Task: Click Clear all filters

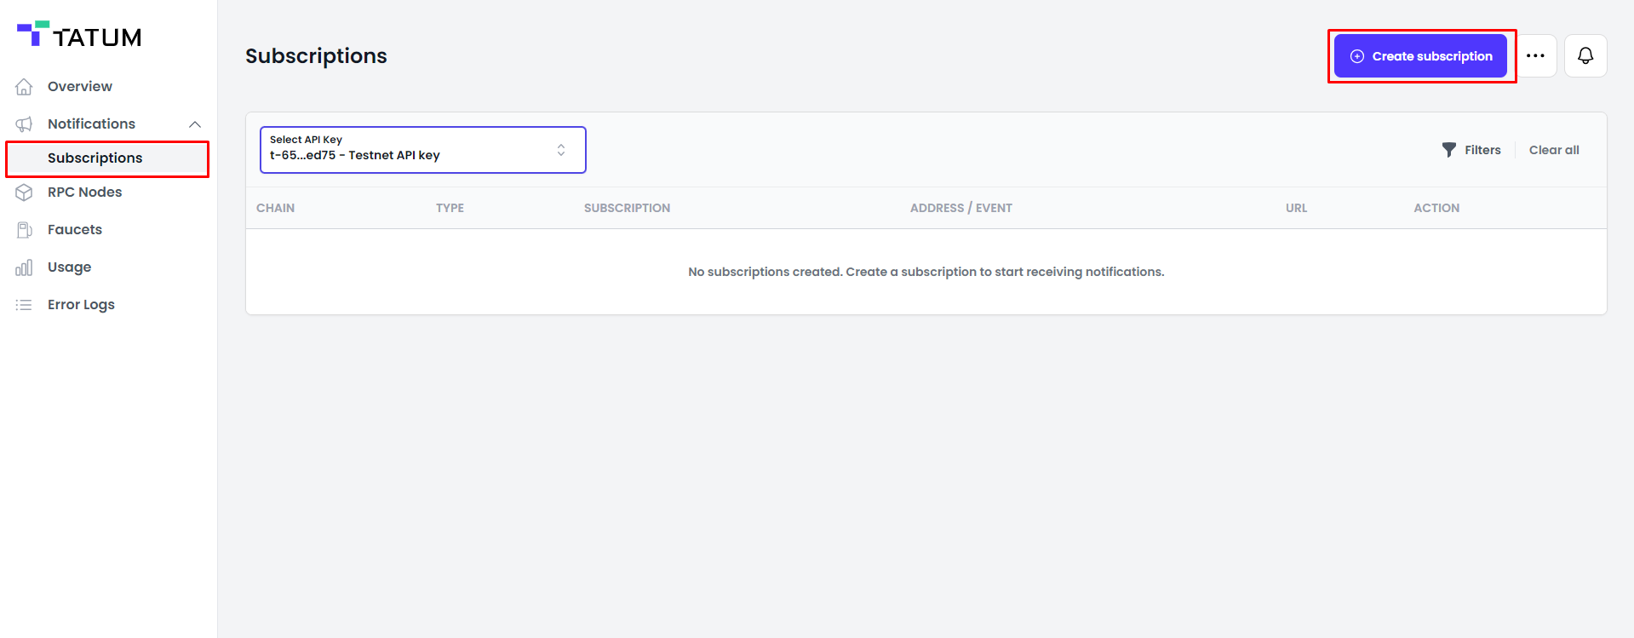Action: tap(1553, 150)
